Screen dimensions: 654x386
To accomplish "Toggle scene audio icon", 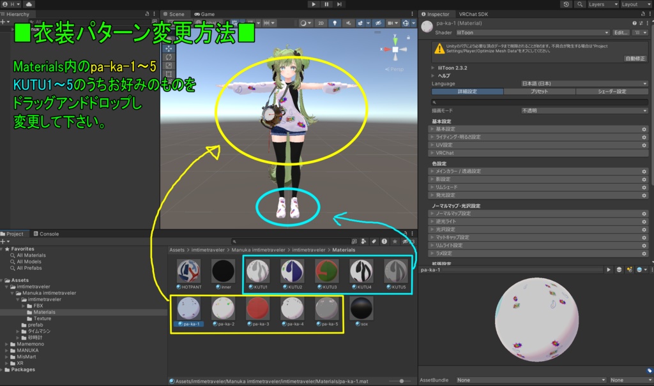I will click(348, 24).
